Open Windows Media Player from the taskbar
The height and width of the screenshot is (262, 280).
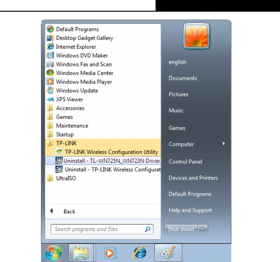110,253
